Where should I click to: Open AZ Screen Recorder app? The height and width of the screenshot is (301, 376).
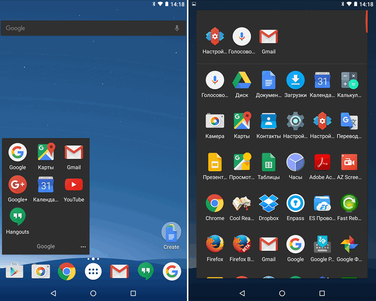(x=349, y=162)
